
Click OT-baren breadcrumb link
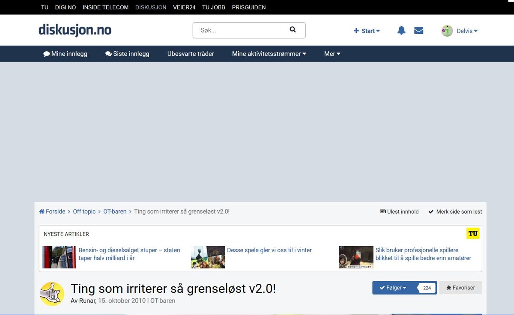(x=115, y=212)
